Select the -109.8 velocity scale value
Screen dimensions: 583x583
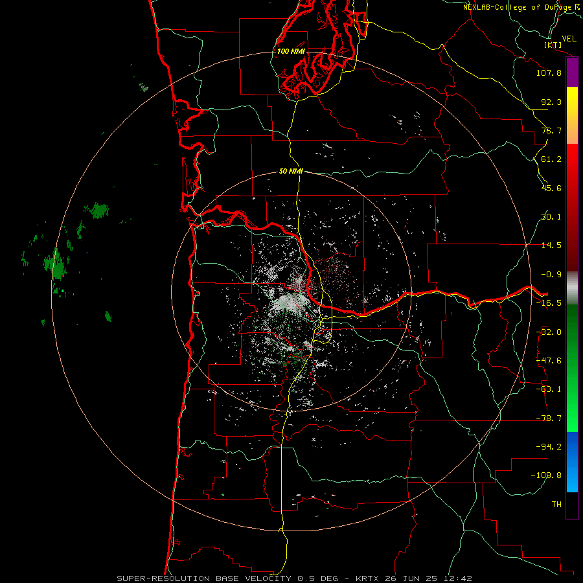[x=546, y=475]
